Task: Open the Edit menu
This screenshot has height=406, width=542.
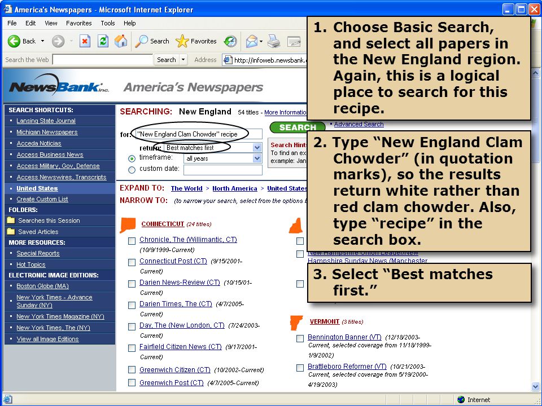Action: coord(30,23)
